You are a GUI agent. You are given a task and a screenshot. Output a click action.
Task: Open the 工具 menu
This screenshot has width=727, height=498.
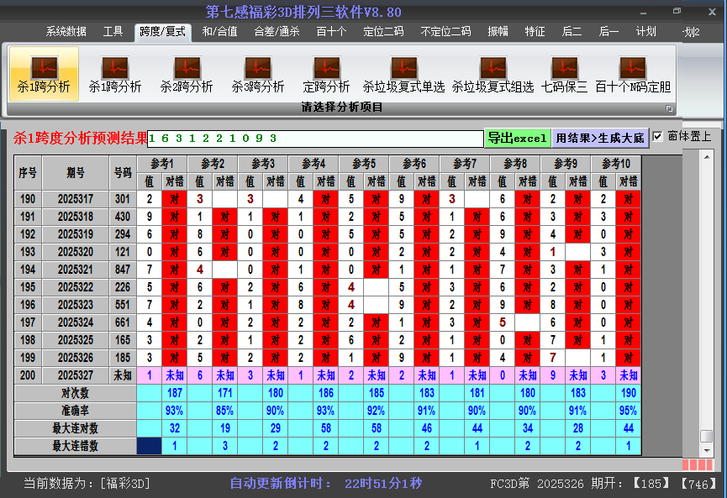[x=113, y=32]
